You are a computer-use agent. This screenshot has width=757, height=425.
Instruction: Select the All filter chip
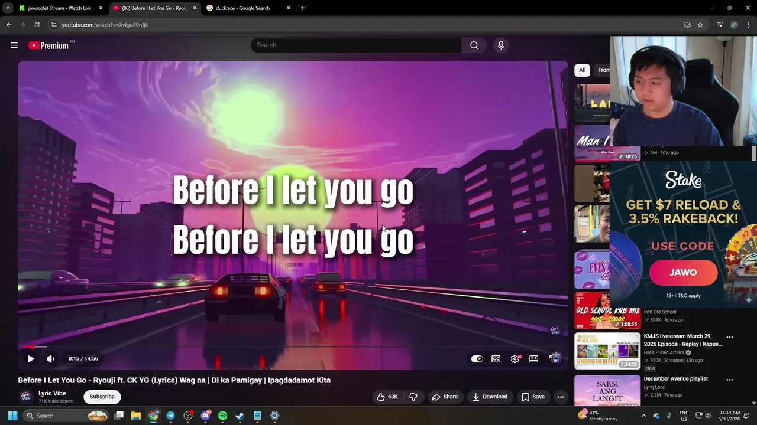point(582,70)
